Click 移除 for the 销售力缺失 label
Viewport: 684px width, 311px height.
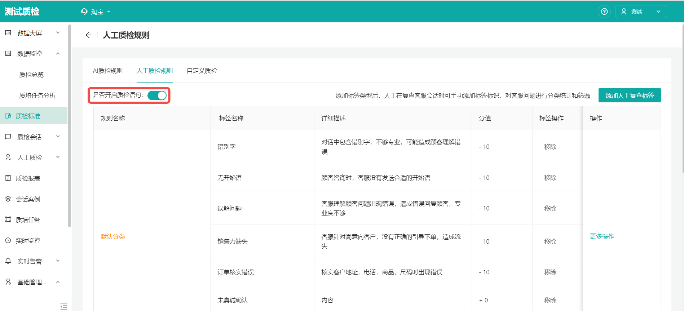[x=550, y=241]
